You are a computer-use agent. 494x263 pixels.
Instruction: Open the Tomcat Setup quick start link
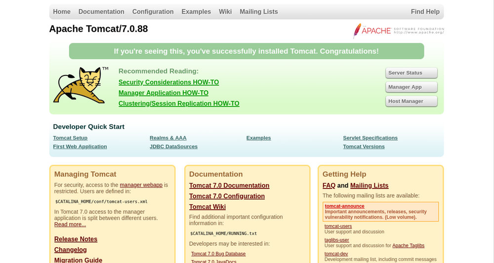pos(70,138)
